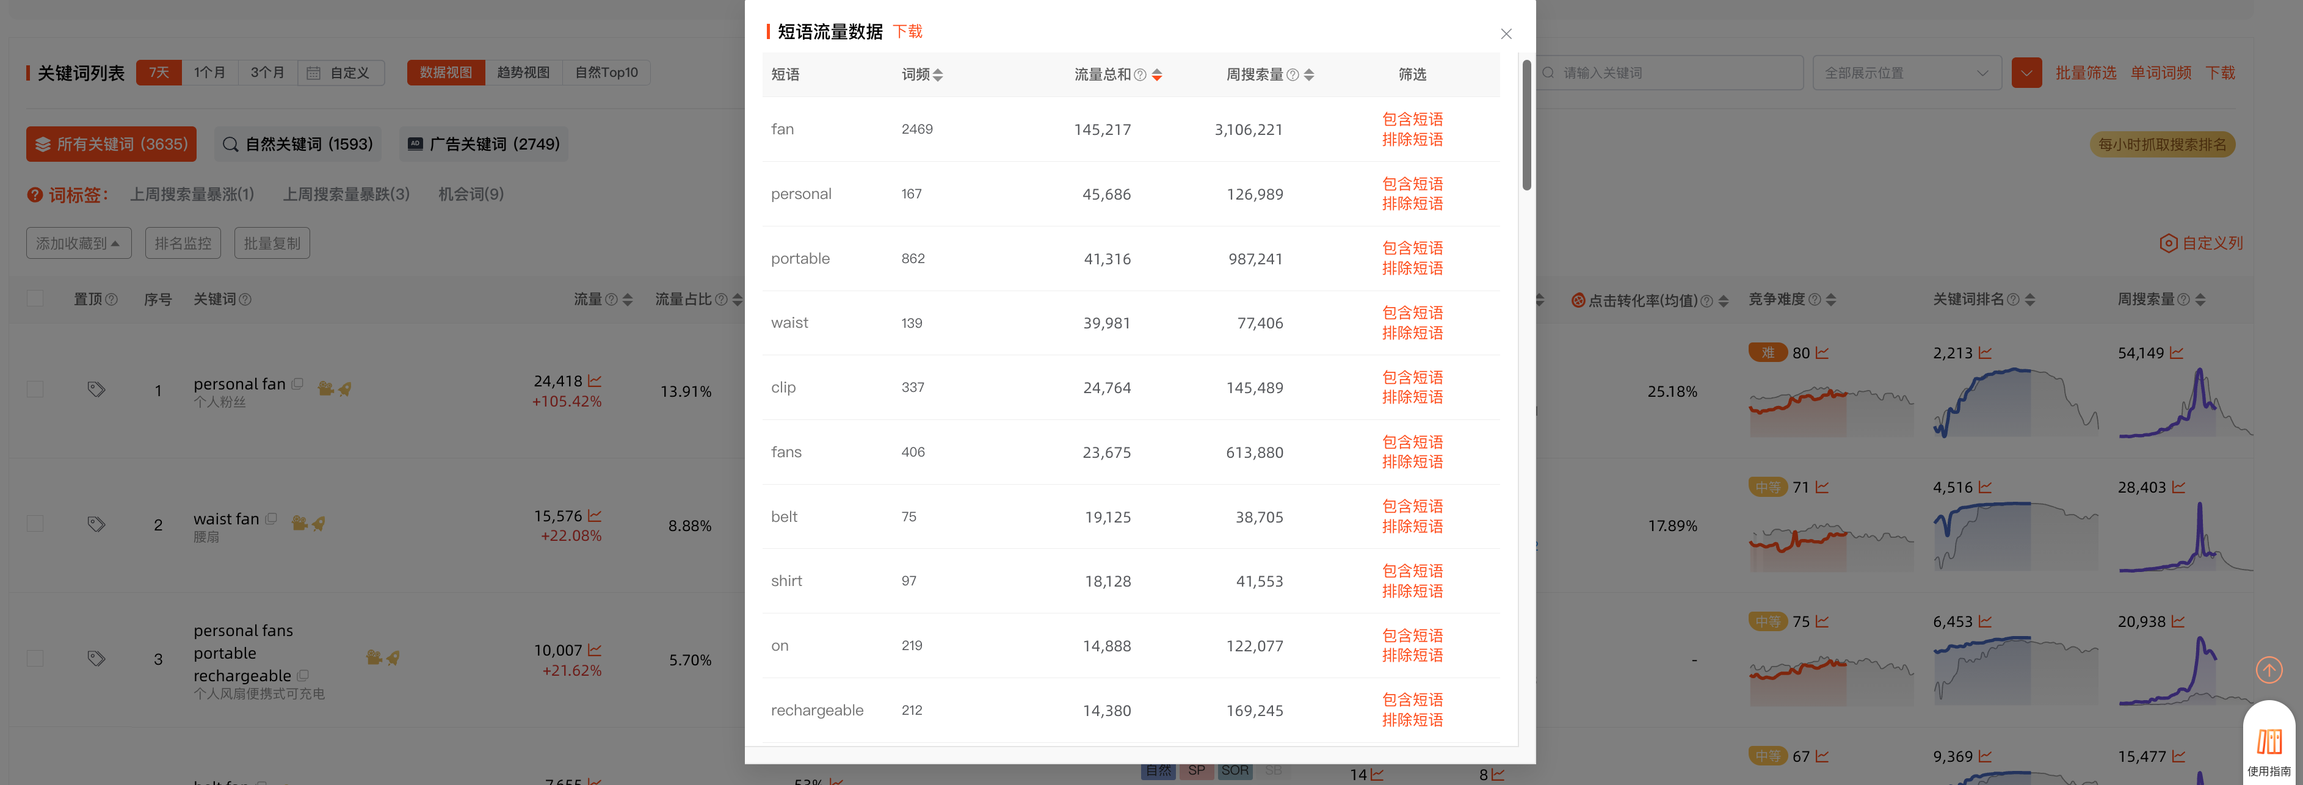This screenshot has height=785, width=2303.
Task: Click 包含短语 for the rechargeable row
Action: click(1412, 699)
